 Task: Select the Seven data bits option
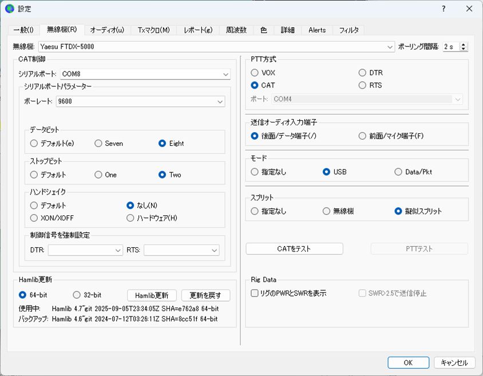(x=98, y=144)
